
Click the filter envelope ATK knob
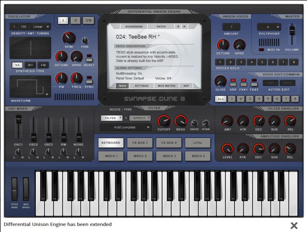(243, 121)
